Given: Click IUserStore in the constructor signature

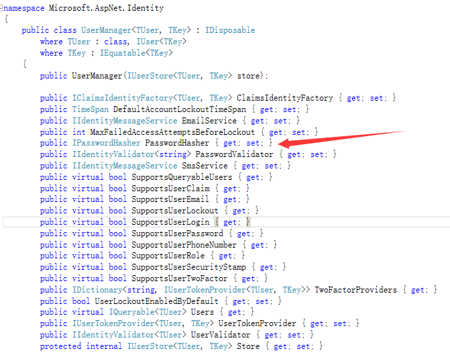Looking at the screenshot, I should tap(150, 76).
